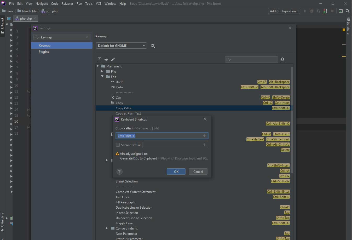Screen dimensions: 352x240
Task: Open the Navigate menu
Action: 42,4
